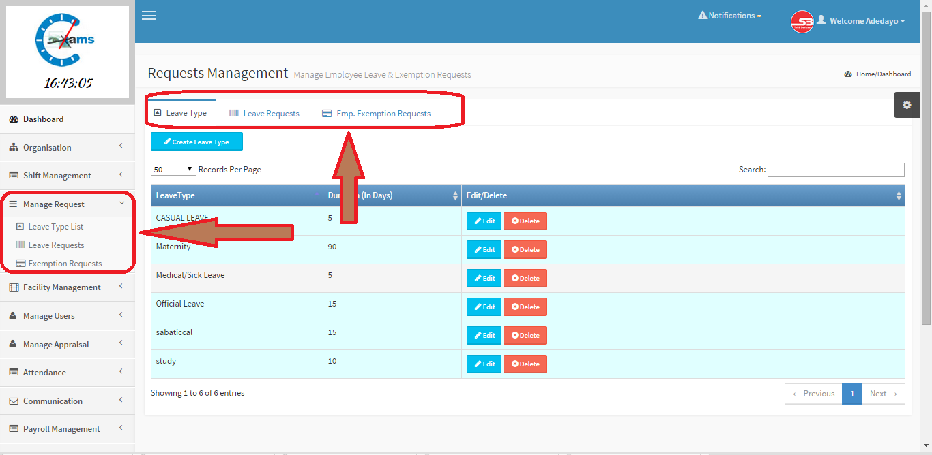Click the Create Leave Type button

[196, 142]
